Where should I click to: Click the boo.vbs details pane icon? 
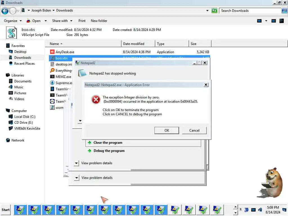click(11, 33)
